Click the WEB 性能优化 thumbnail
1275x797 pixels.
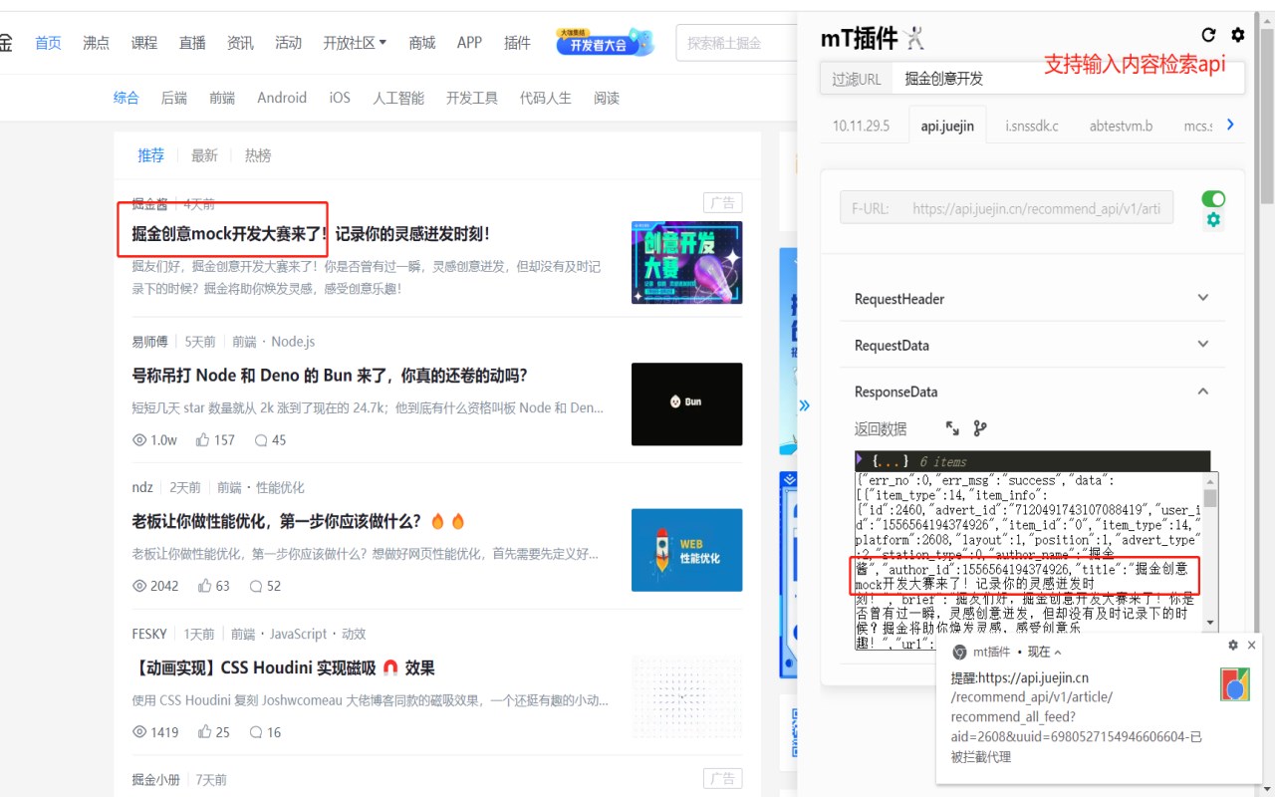686,550
